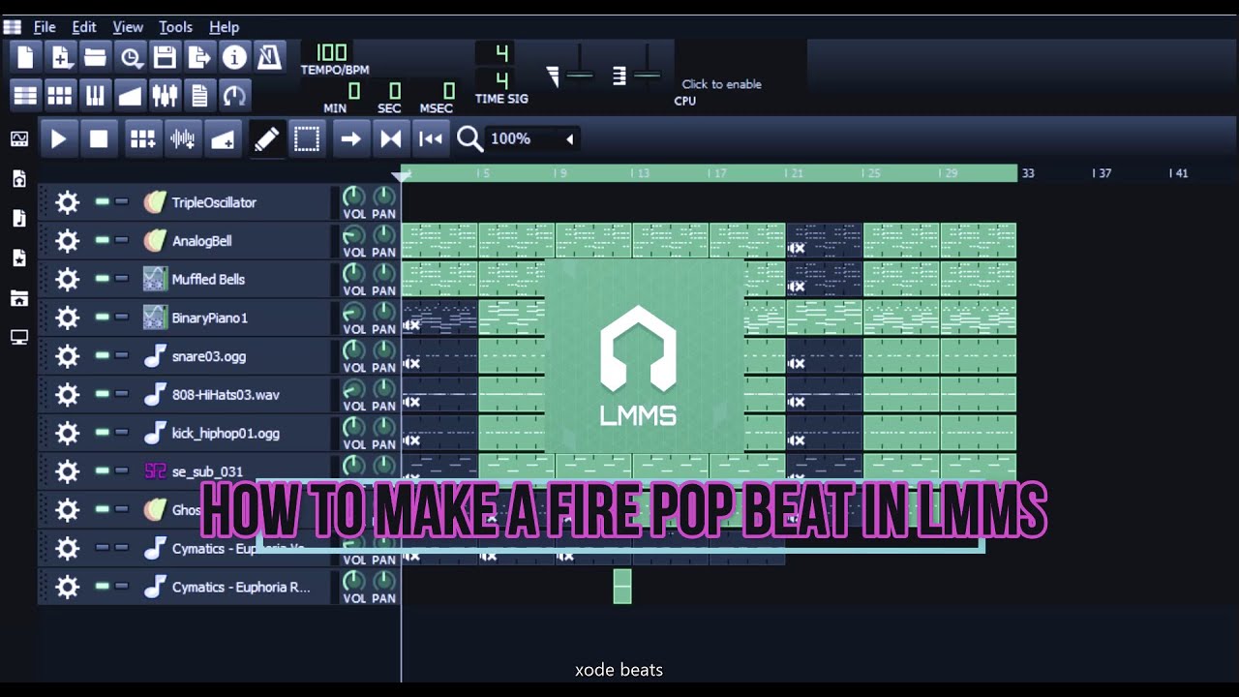1239x697 pixels.
Task: Click the new project from template icon
Action: (60, 57)
